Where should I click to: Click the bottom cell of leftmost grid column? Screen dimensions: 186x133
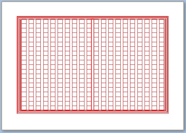pos(24,108)
